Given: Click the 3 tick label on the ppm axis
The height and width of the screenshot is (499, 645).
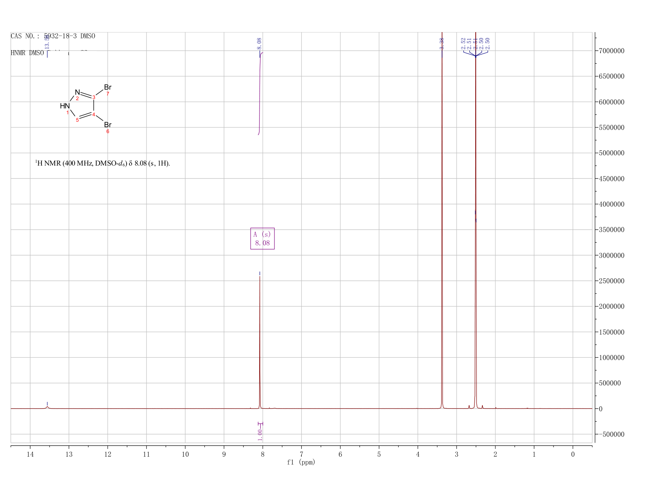Looking at the screenshot, I should (457, 454).
